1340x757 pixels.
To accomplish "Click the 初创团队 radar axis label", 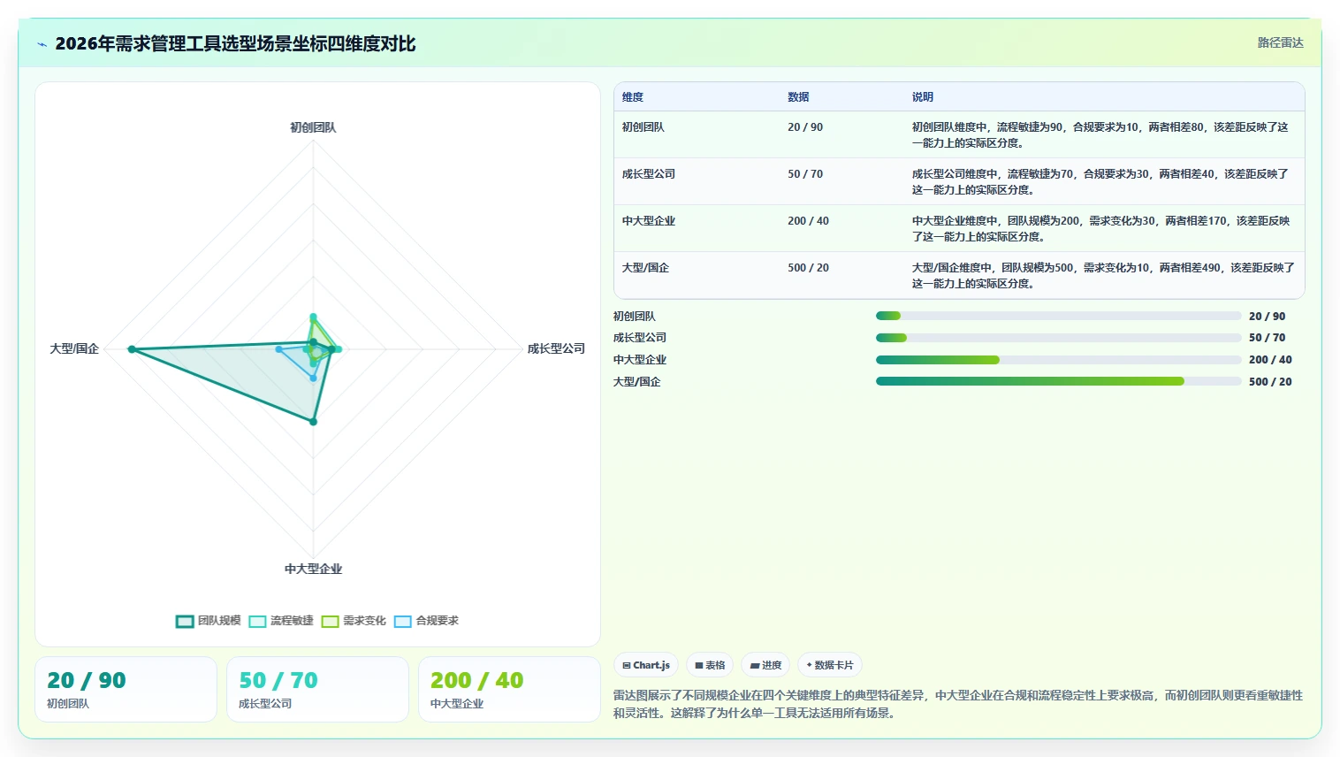I will coord(313,127).
